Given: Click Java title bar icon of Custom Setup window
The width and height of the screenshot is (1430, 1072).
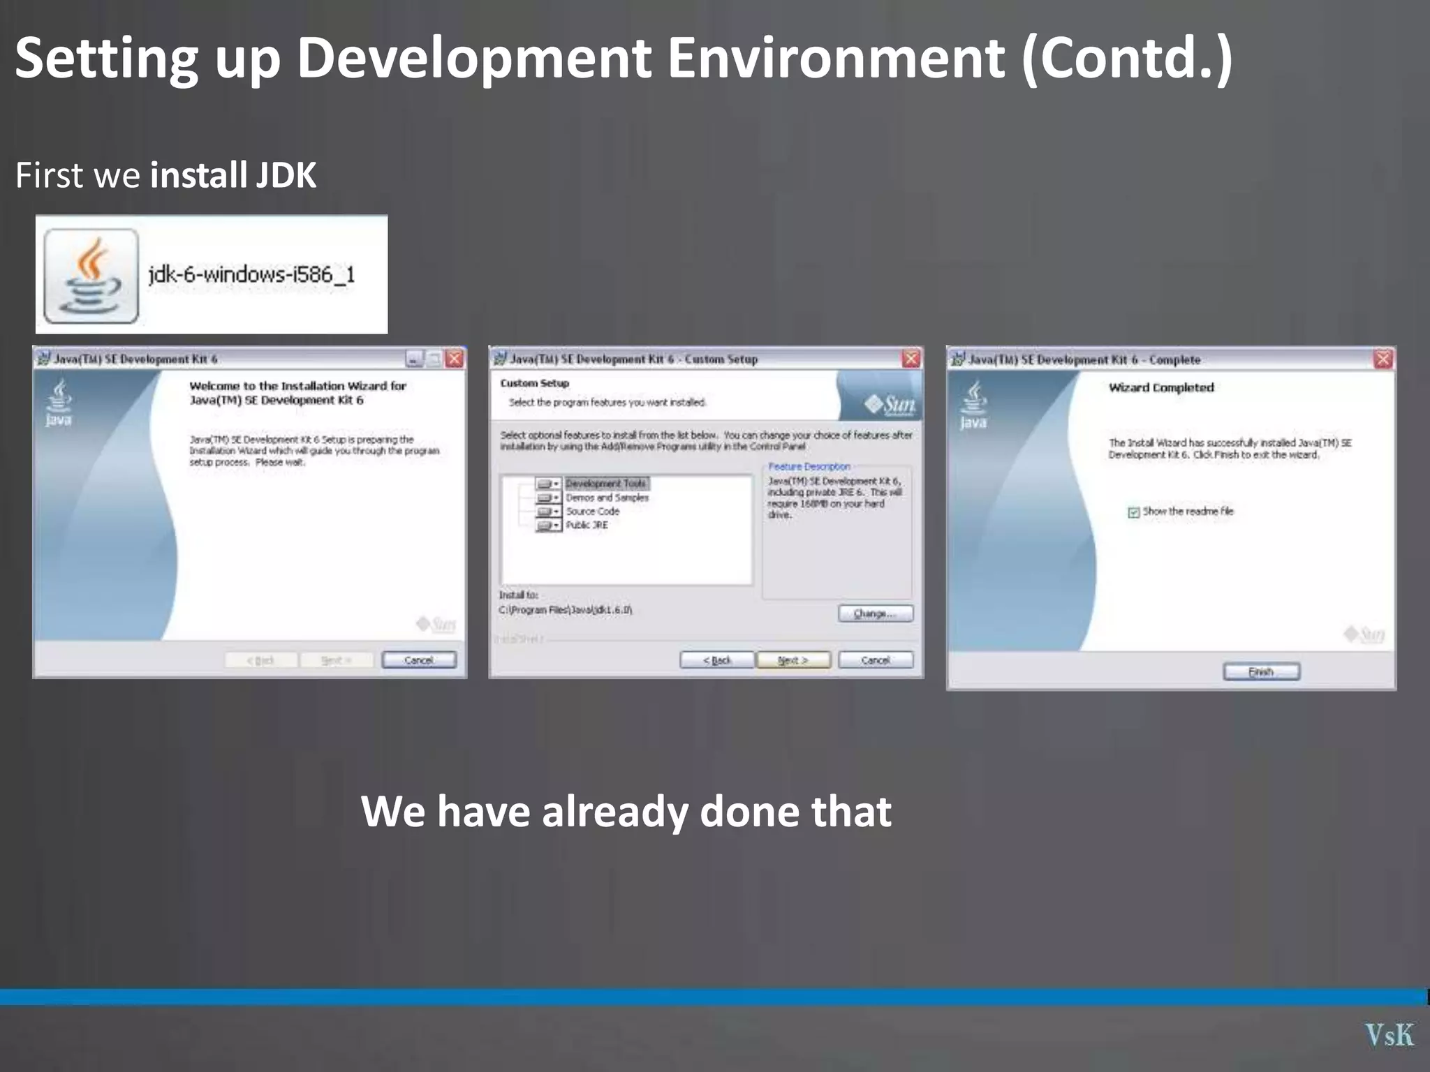Looking at the screenshot, I should pyautogui.click(x=500, y=359).
